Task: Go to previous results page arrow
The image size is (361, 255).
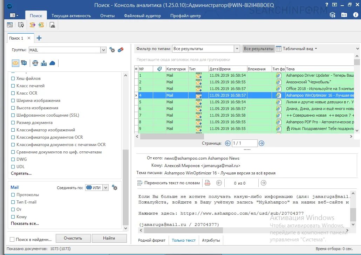Action: 228,143
